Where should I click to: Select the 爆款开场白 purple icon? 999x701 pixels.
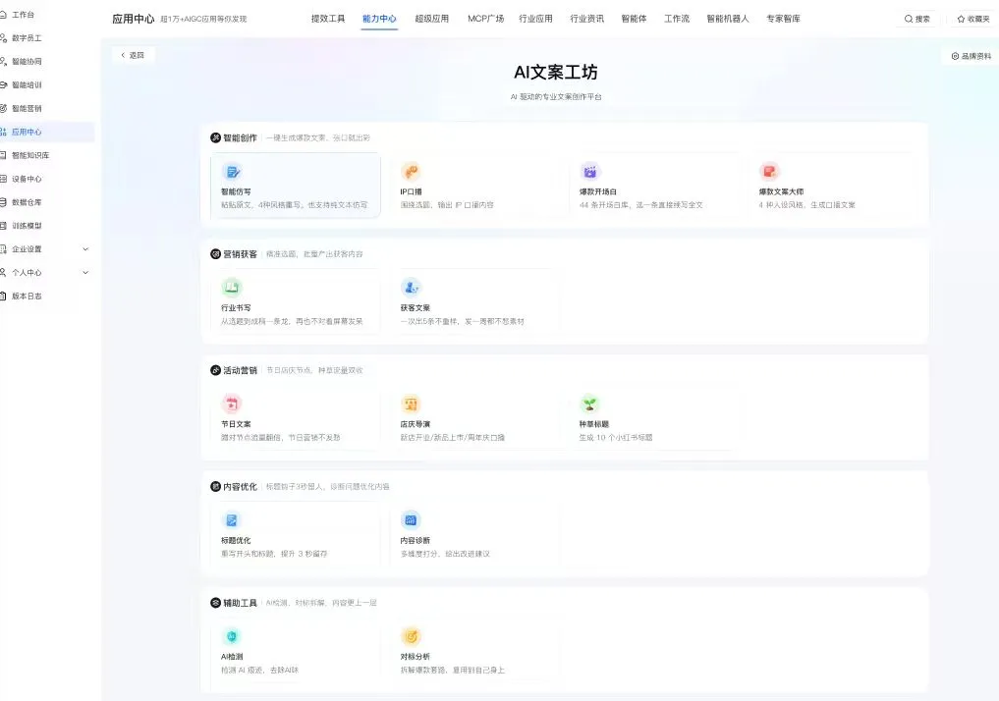point(590,171)
